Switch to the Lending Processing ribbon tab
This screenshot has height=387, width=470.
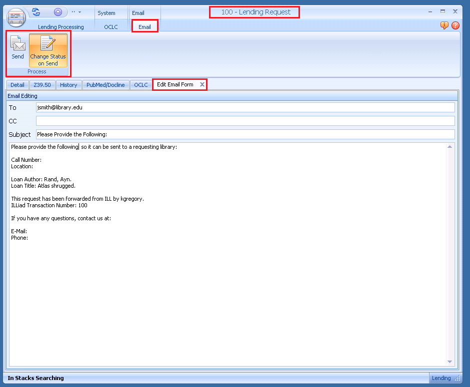click(x=61, y=27)
